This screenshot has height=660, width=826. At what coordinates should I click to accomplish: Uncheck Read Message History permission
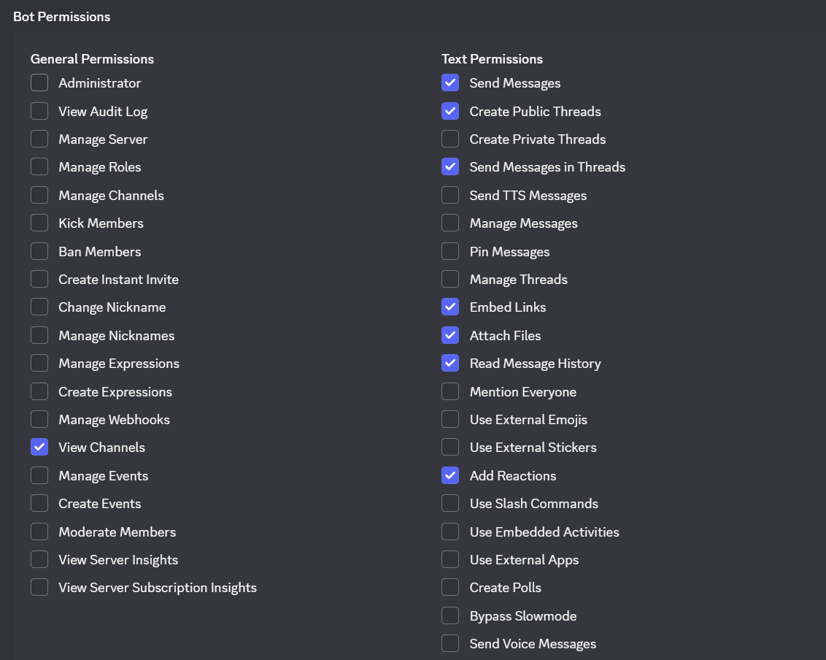450,363
